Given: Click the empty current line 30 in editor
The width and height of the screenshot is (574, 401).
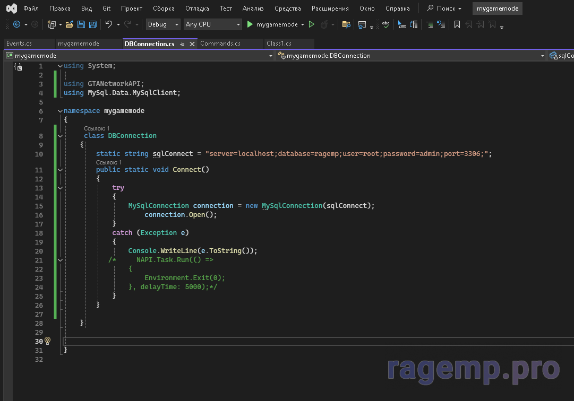Looking at the screenshot, I should 319,341.
